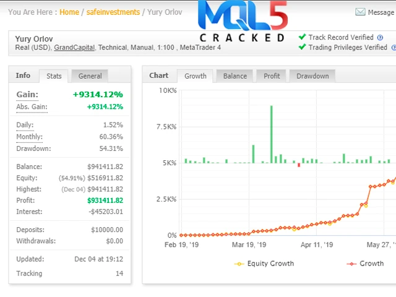Screen dimensions: 396x297
Task: Switch to the Stats tab
Action: (54, 76)
